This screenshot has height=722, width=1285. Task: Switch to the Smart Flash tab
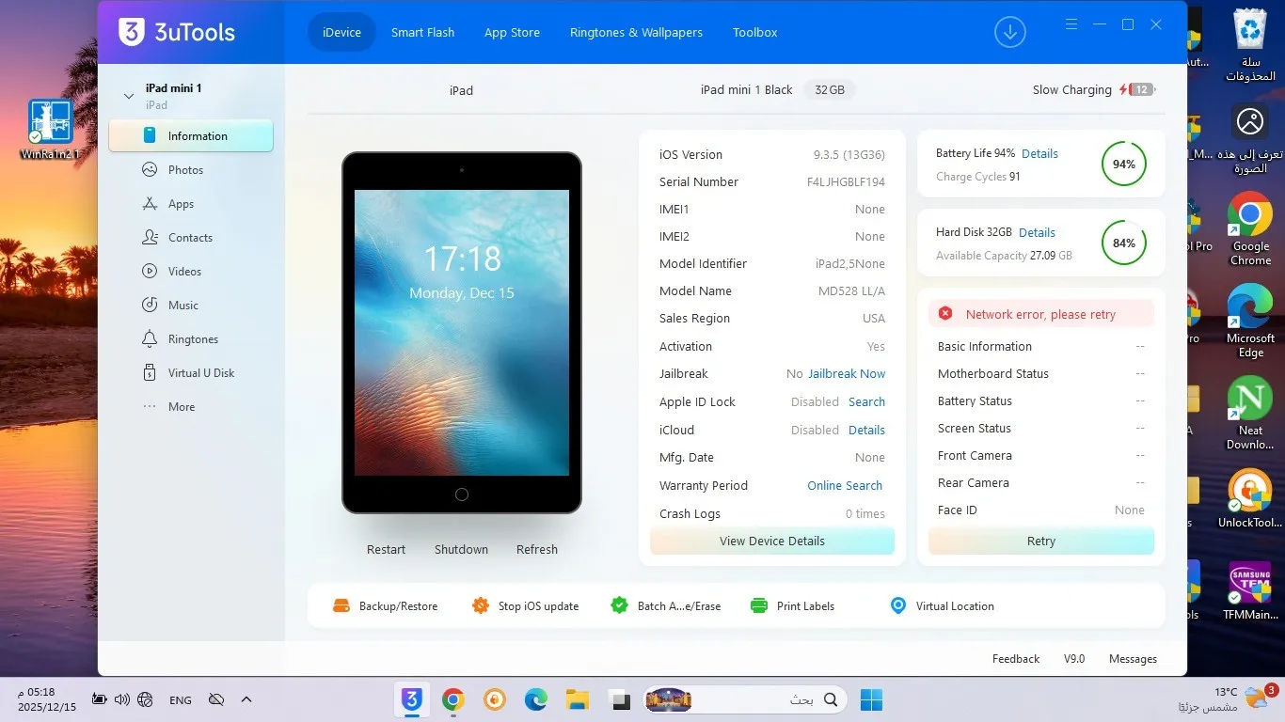(x=422, y=32)
